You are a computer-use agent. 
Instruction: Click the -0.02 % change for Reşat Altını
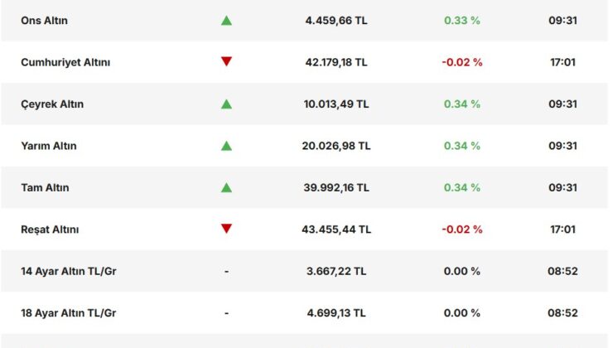pyautogui.click(x=462, y=229)
